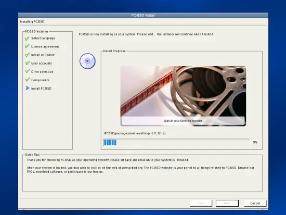Image resolution: width=286 pixels, height=215 pixels.
Task: Click the checkmark icon beside User accounts
Action: click(x=27, y=63)
